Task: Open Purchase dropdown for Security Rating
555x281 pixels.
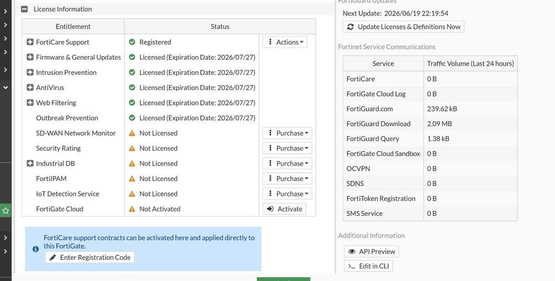Action: tap(287, 148)
